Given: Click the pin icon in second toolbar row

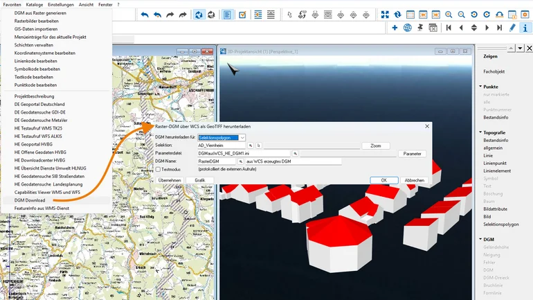Looking at the screenshot, I should pos(420,28).
